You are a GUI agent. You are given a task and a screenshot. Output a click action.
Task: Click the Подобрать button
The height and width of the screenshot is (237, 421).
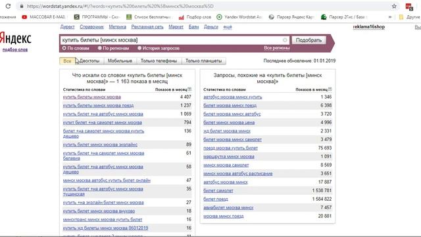[309, 40]
